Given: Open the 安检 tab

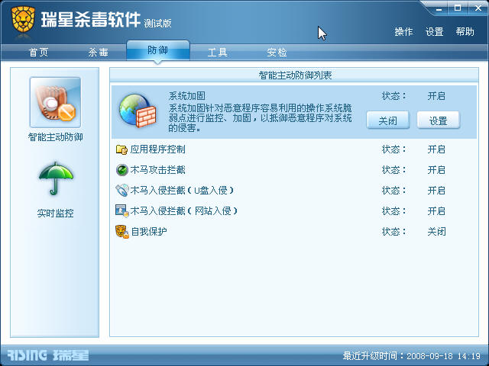Looking at the screenshot, I should point(277,53).
